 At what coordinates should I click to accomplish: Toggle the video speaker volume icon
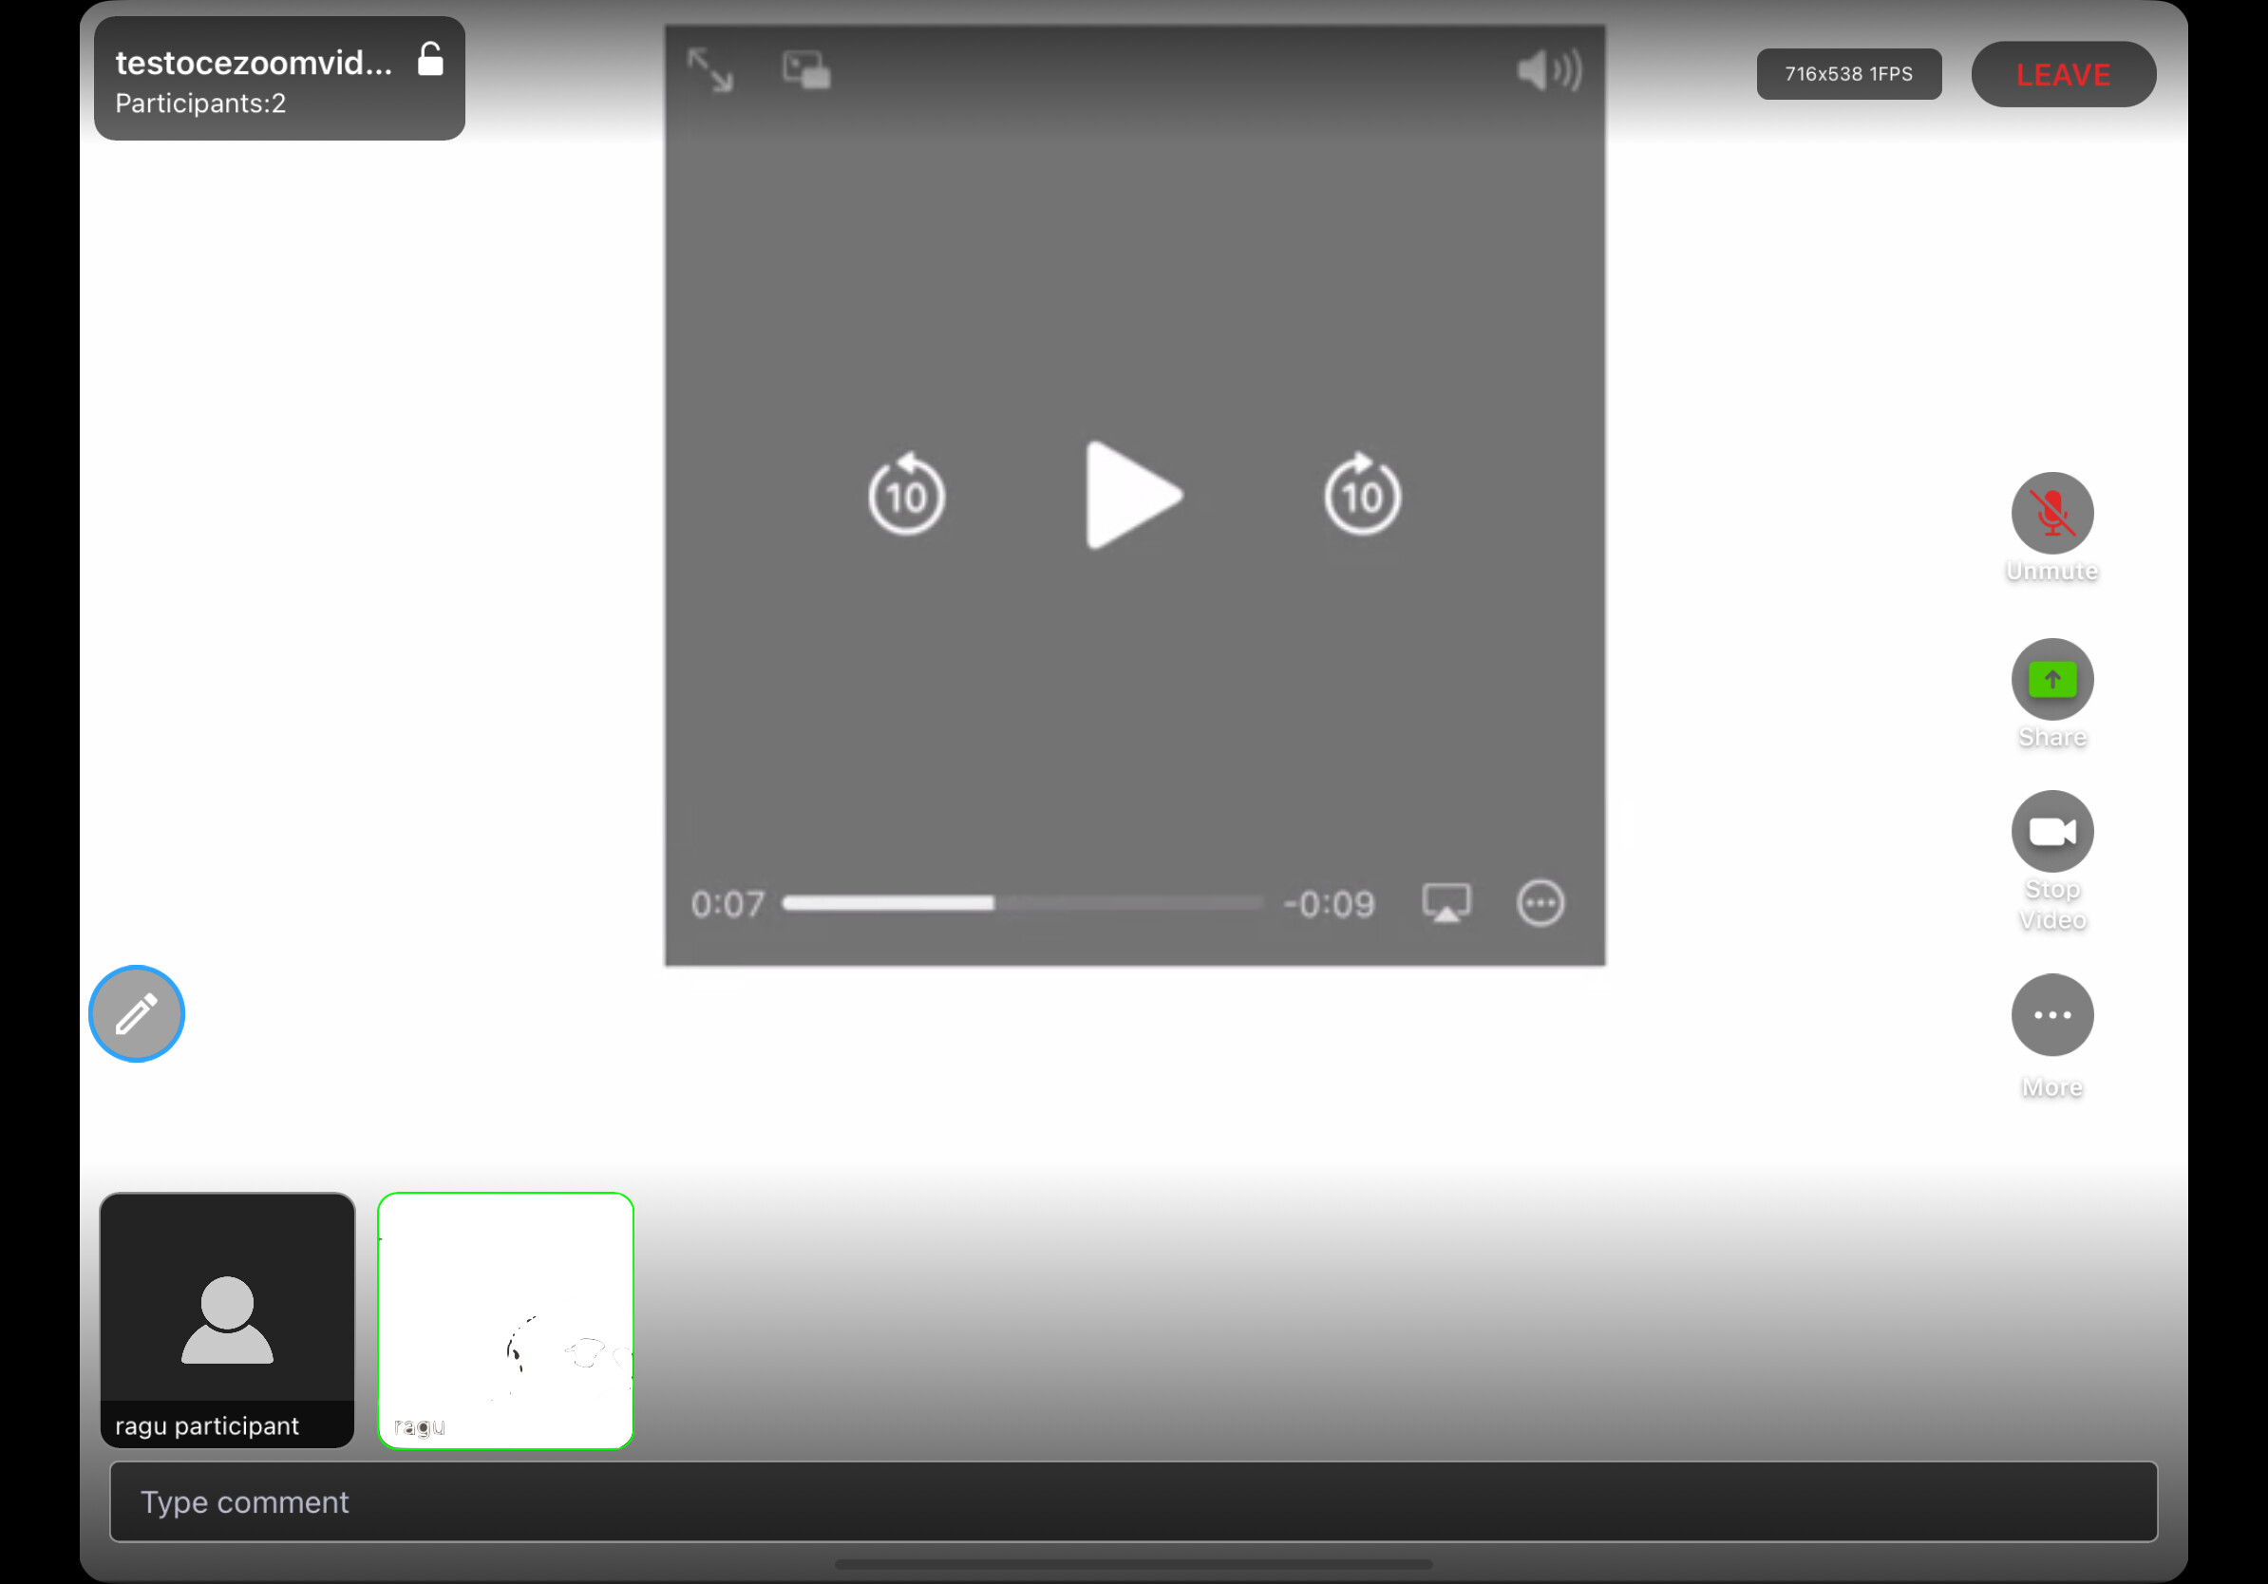point(1548,70)
